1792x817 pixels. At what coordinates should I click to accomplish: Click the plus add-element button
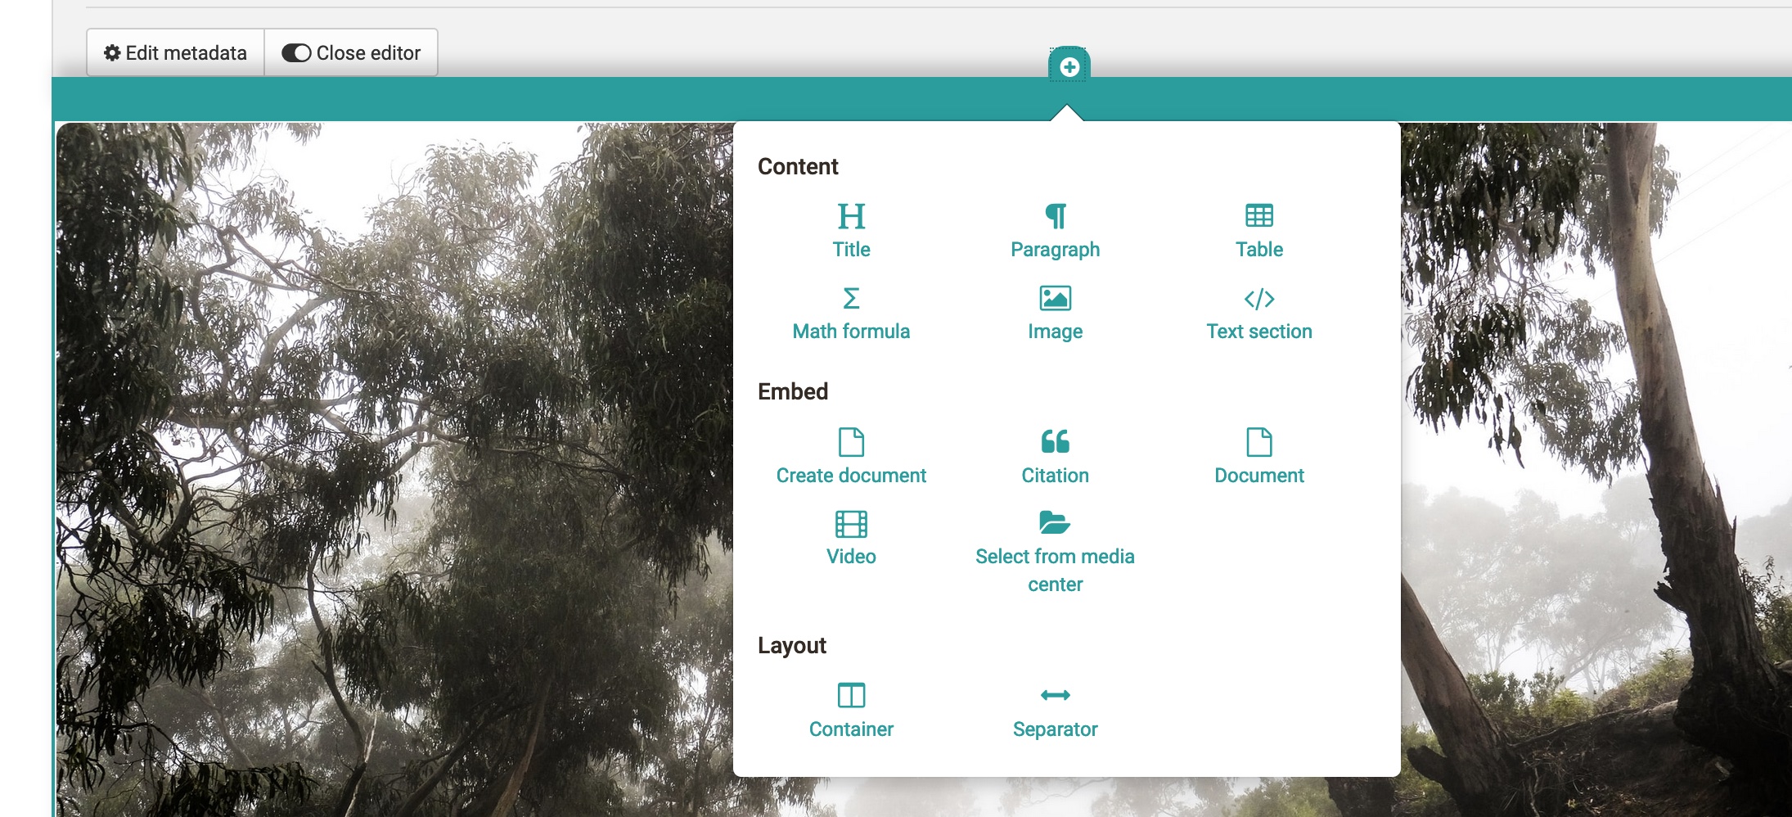1069,67
